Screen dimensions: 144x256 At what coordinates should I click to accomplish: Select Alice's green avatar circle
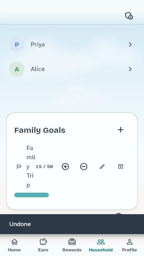17,69
